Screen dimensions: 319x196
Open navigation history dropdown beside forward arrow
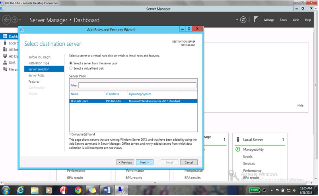pos(20,20)
